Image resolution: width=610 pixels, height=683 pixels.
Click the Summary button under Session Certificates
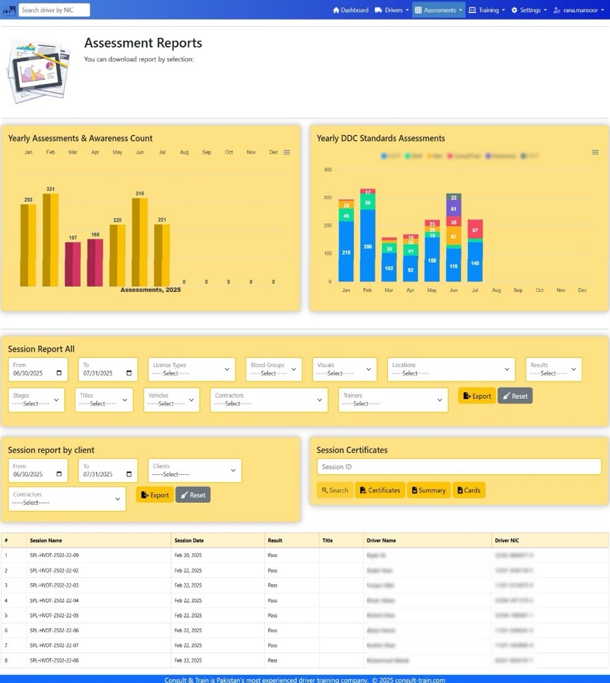click(x=429, y=490)
